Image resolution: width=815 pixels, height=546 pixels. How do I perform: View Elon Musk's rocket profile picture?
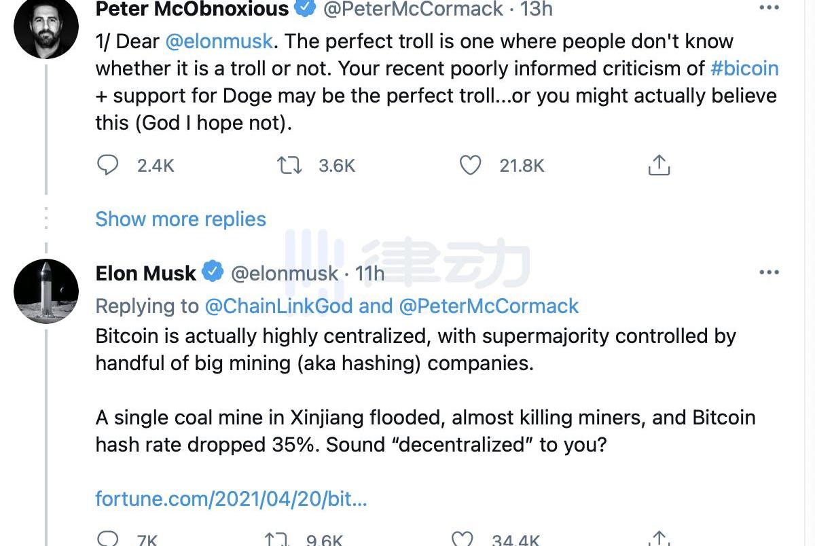coord(46,291)
